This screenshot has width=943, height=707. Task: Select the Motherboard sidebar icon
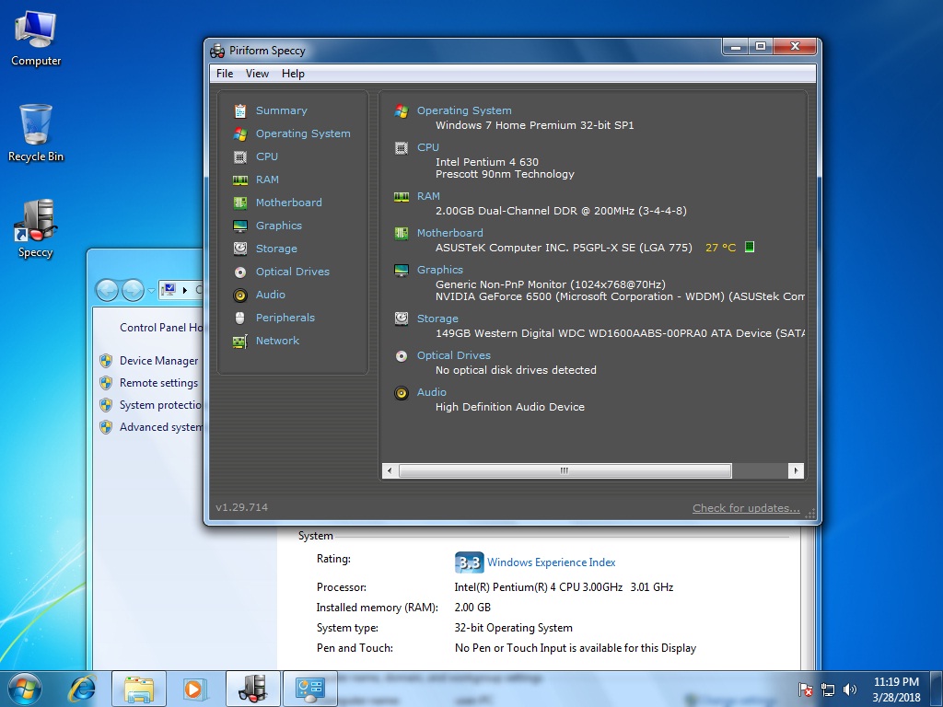(240, 203)
